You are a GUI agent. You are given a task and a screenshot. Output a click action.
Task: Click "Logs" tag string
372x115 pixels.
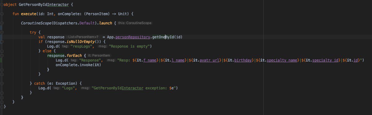69,88
